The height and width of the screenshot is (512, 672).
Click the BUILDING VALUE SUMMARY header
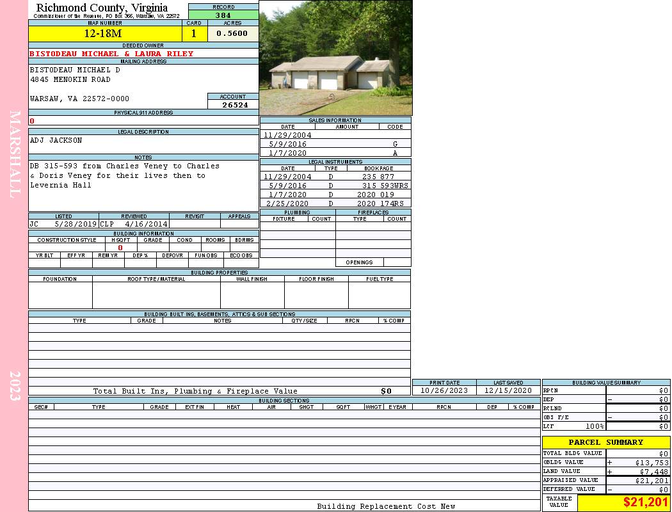click(x=606, y=383)
